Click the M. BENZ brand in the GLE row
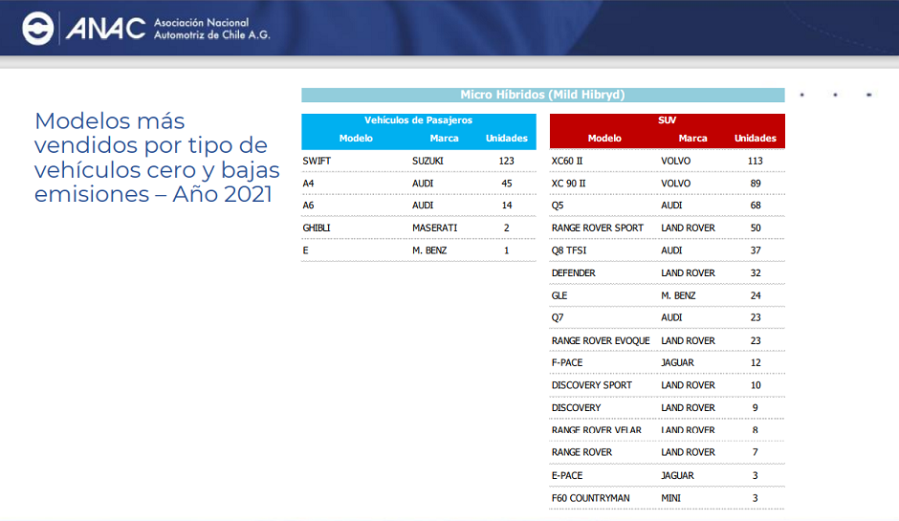 (x=678, y=295)
